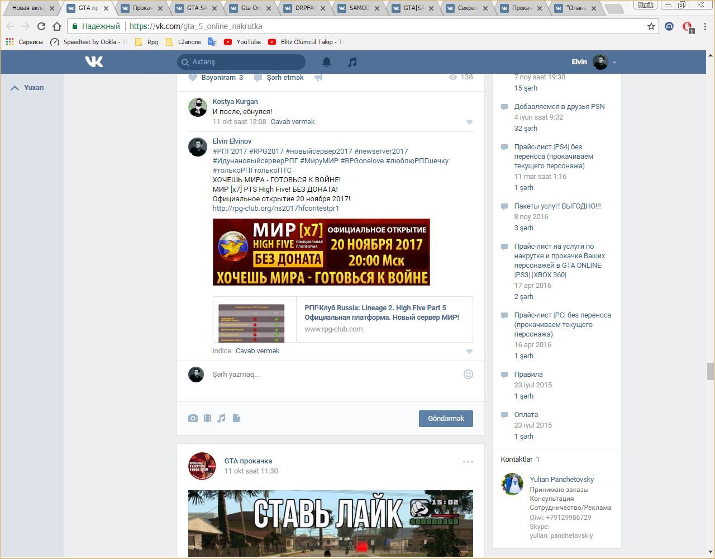This screenshot has height=559, width=715.
Task: Open the three-dots menu on GTA прокачка post
Action: tap(468, 462)
